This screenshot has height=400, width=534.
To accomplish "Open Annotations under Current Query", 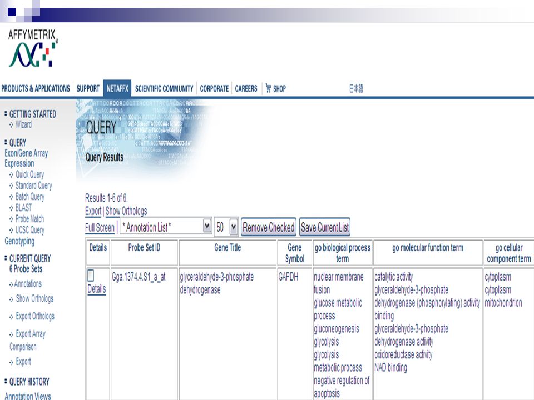I will 28,284.
